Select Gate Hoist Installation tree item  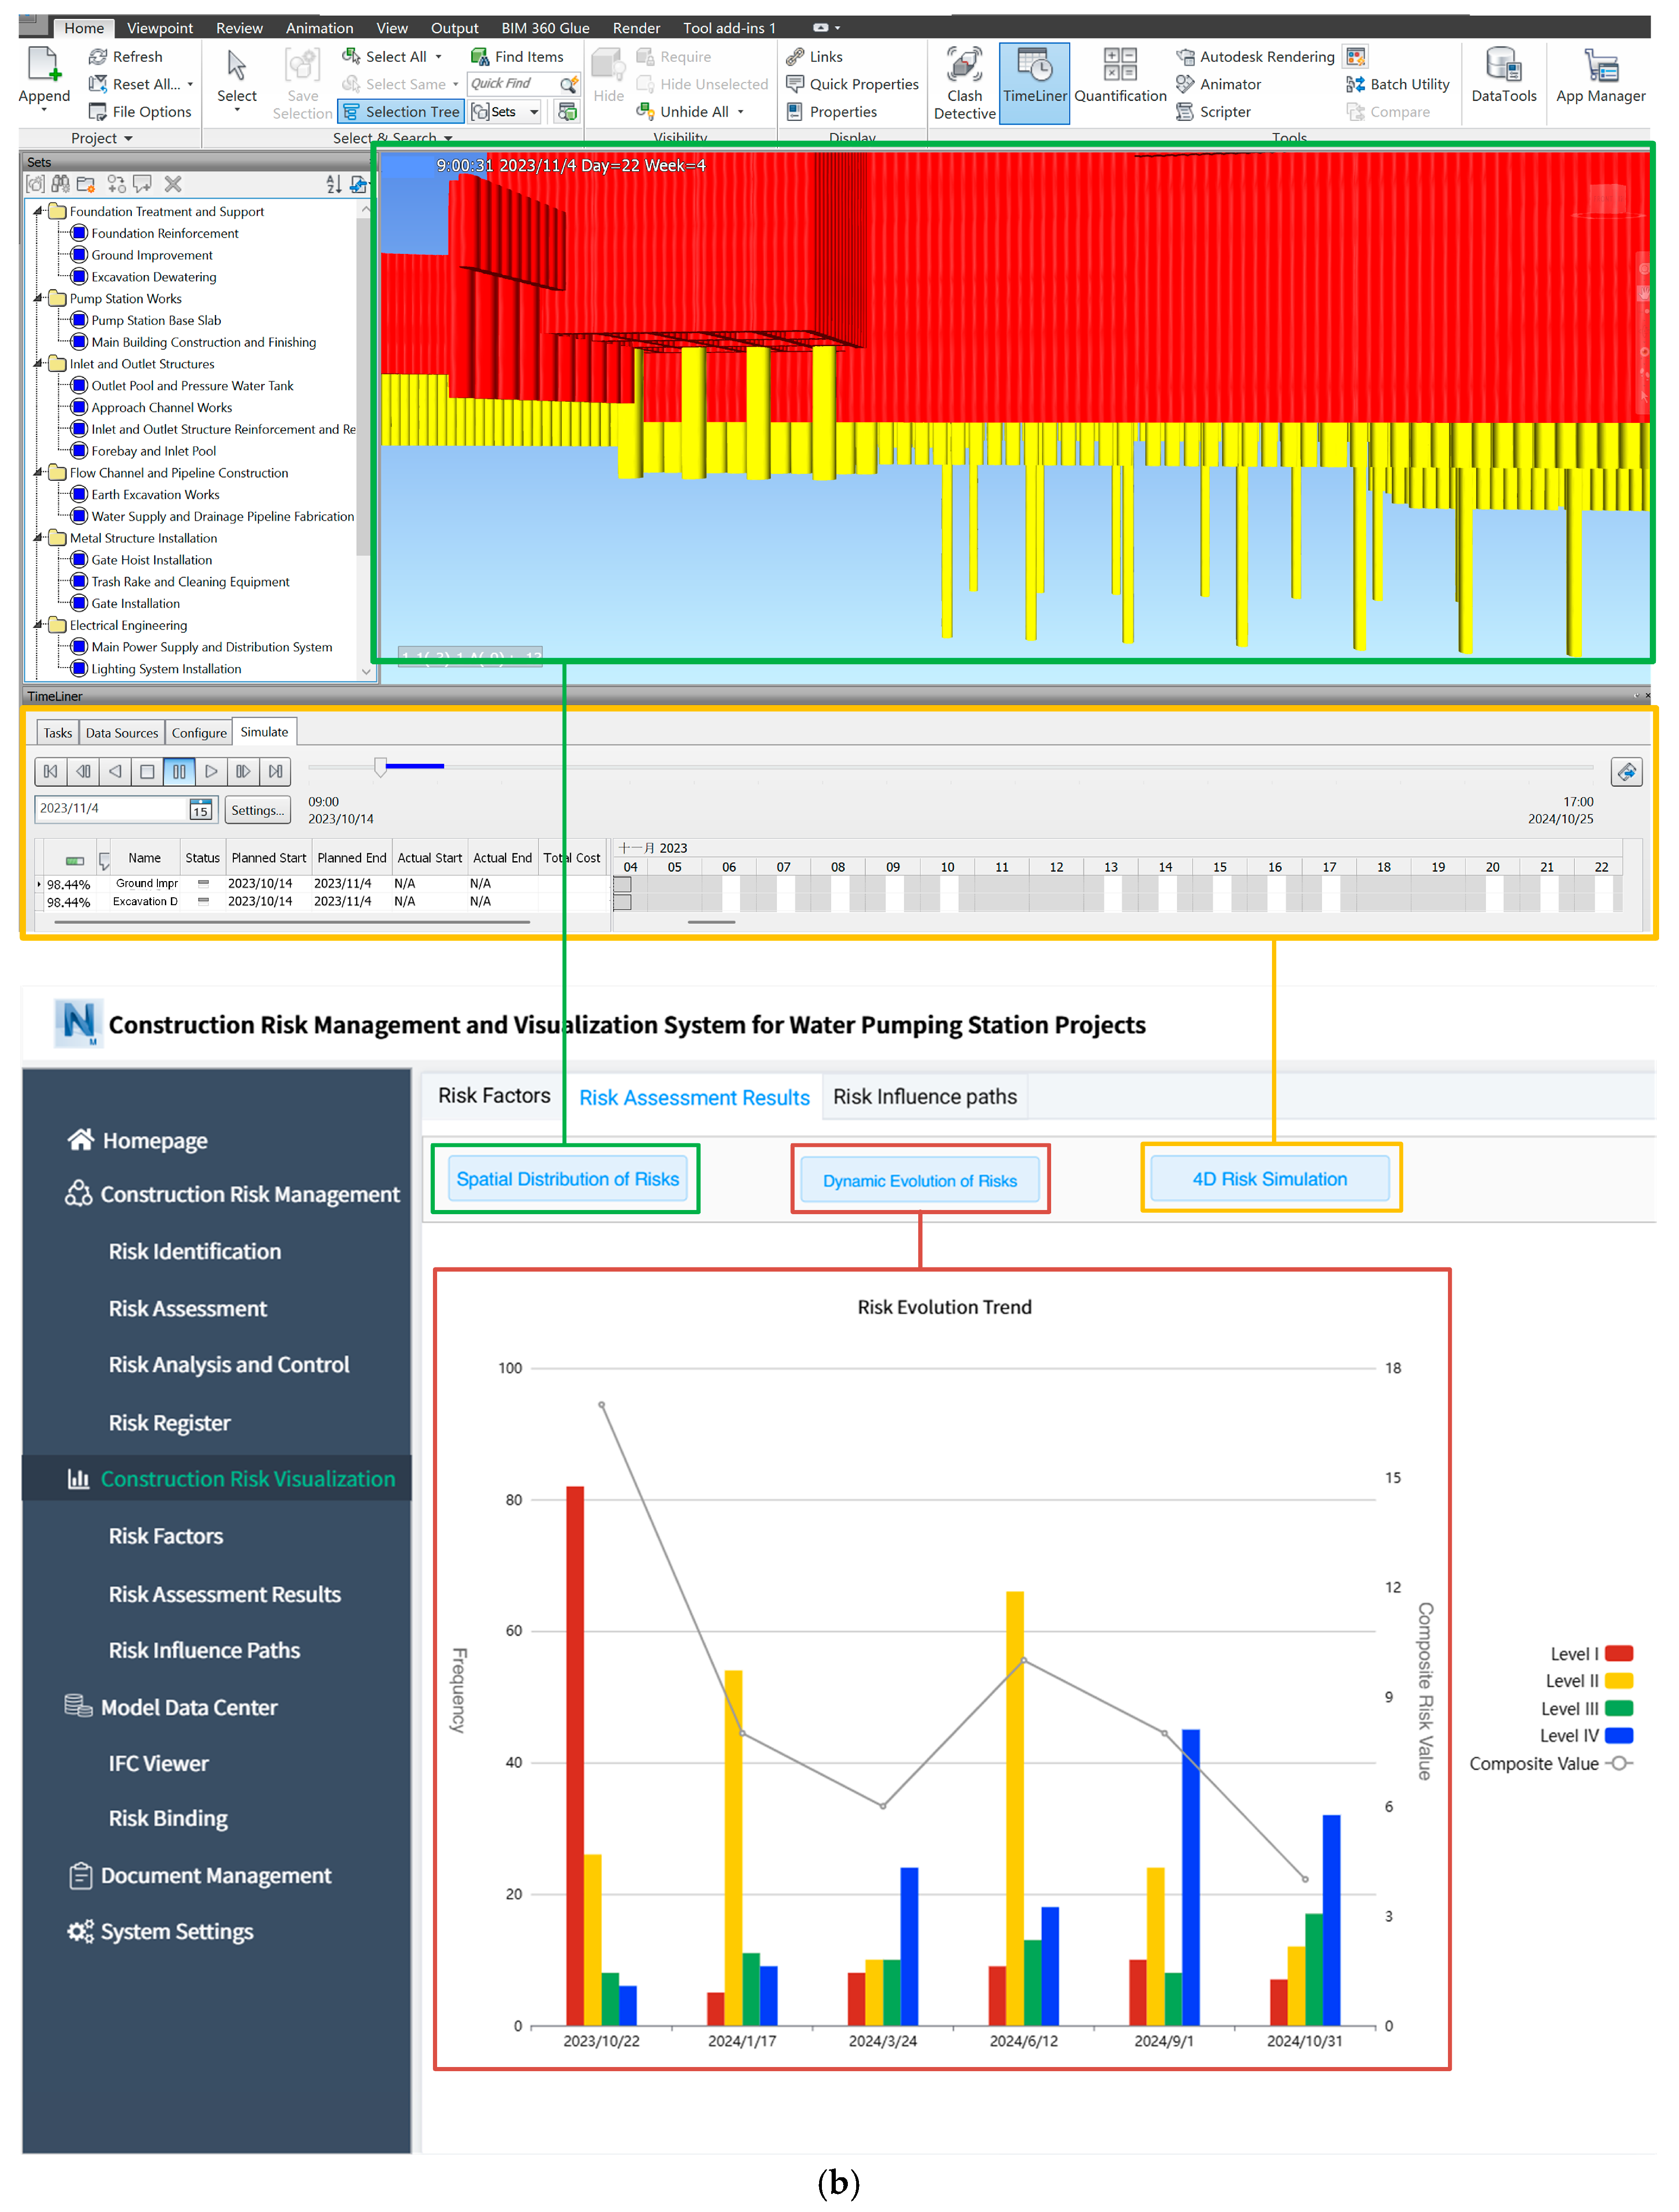click(x=151, y=560)
